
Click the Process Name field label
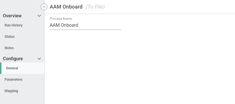(61, 19)
